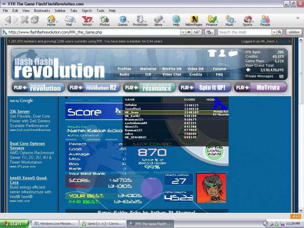Click the tab button near address bar
This screenshot has height=228, width=304.
pyautogui.click(x=197, y=32)
